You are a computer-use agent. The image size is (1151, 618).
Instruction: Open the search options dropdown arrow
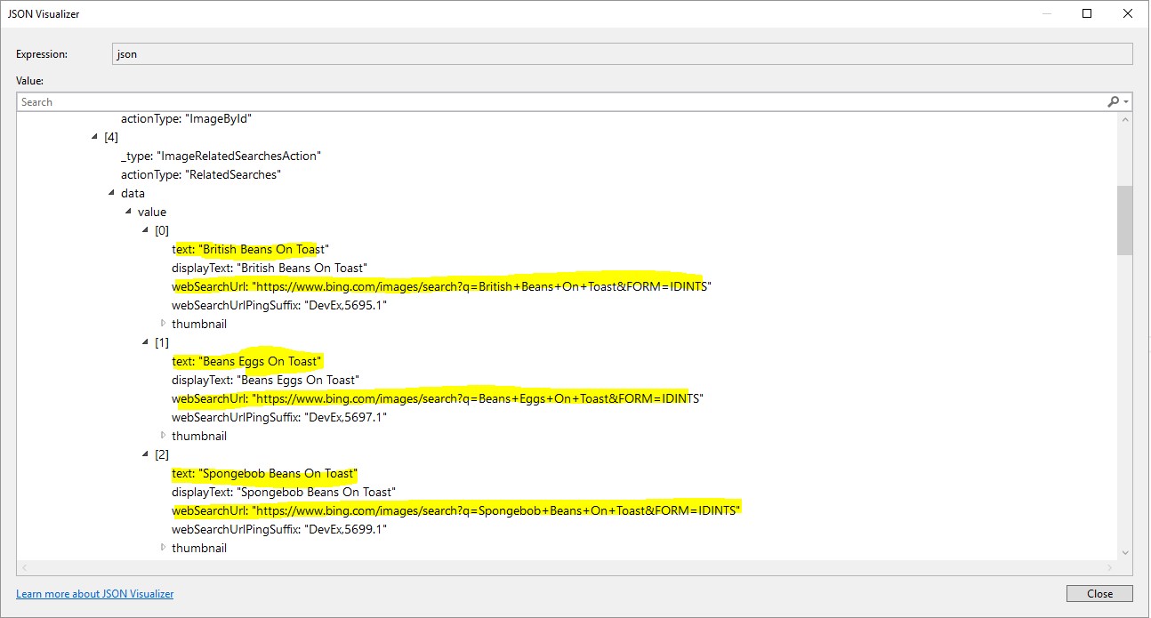coord(1126,102)
